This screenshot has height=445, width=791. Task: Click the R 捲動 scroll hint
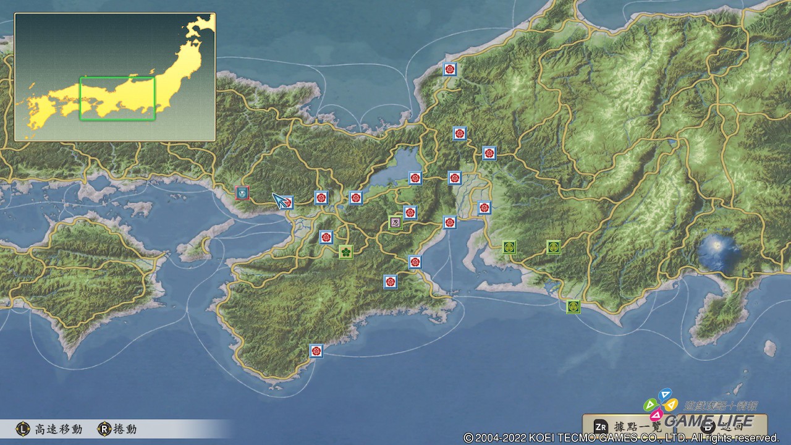(x=117, y=429)
